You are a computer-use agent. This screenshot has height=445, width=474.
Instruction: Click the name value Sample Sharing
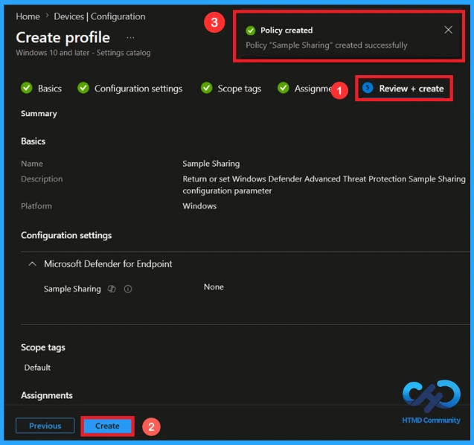[x=211, y=164]
